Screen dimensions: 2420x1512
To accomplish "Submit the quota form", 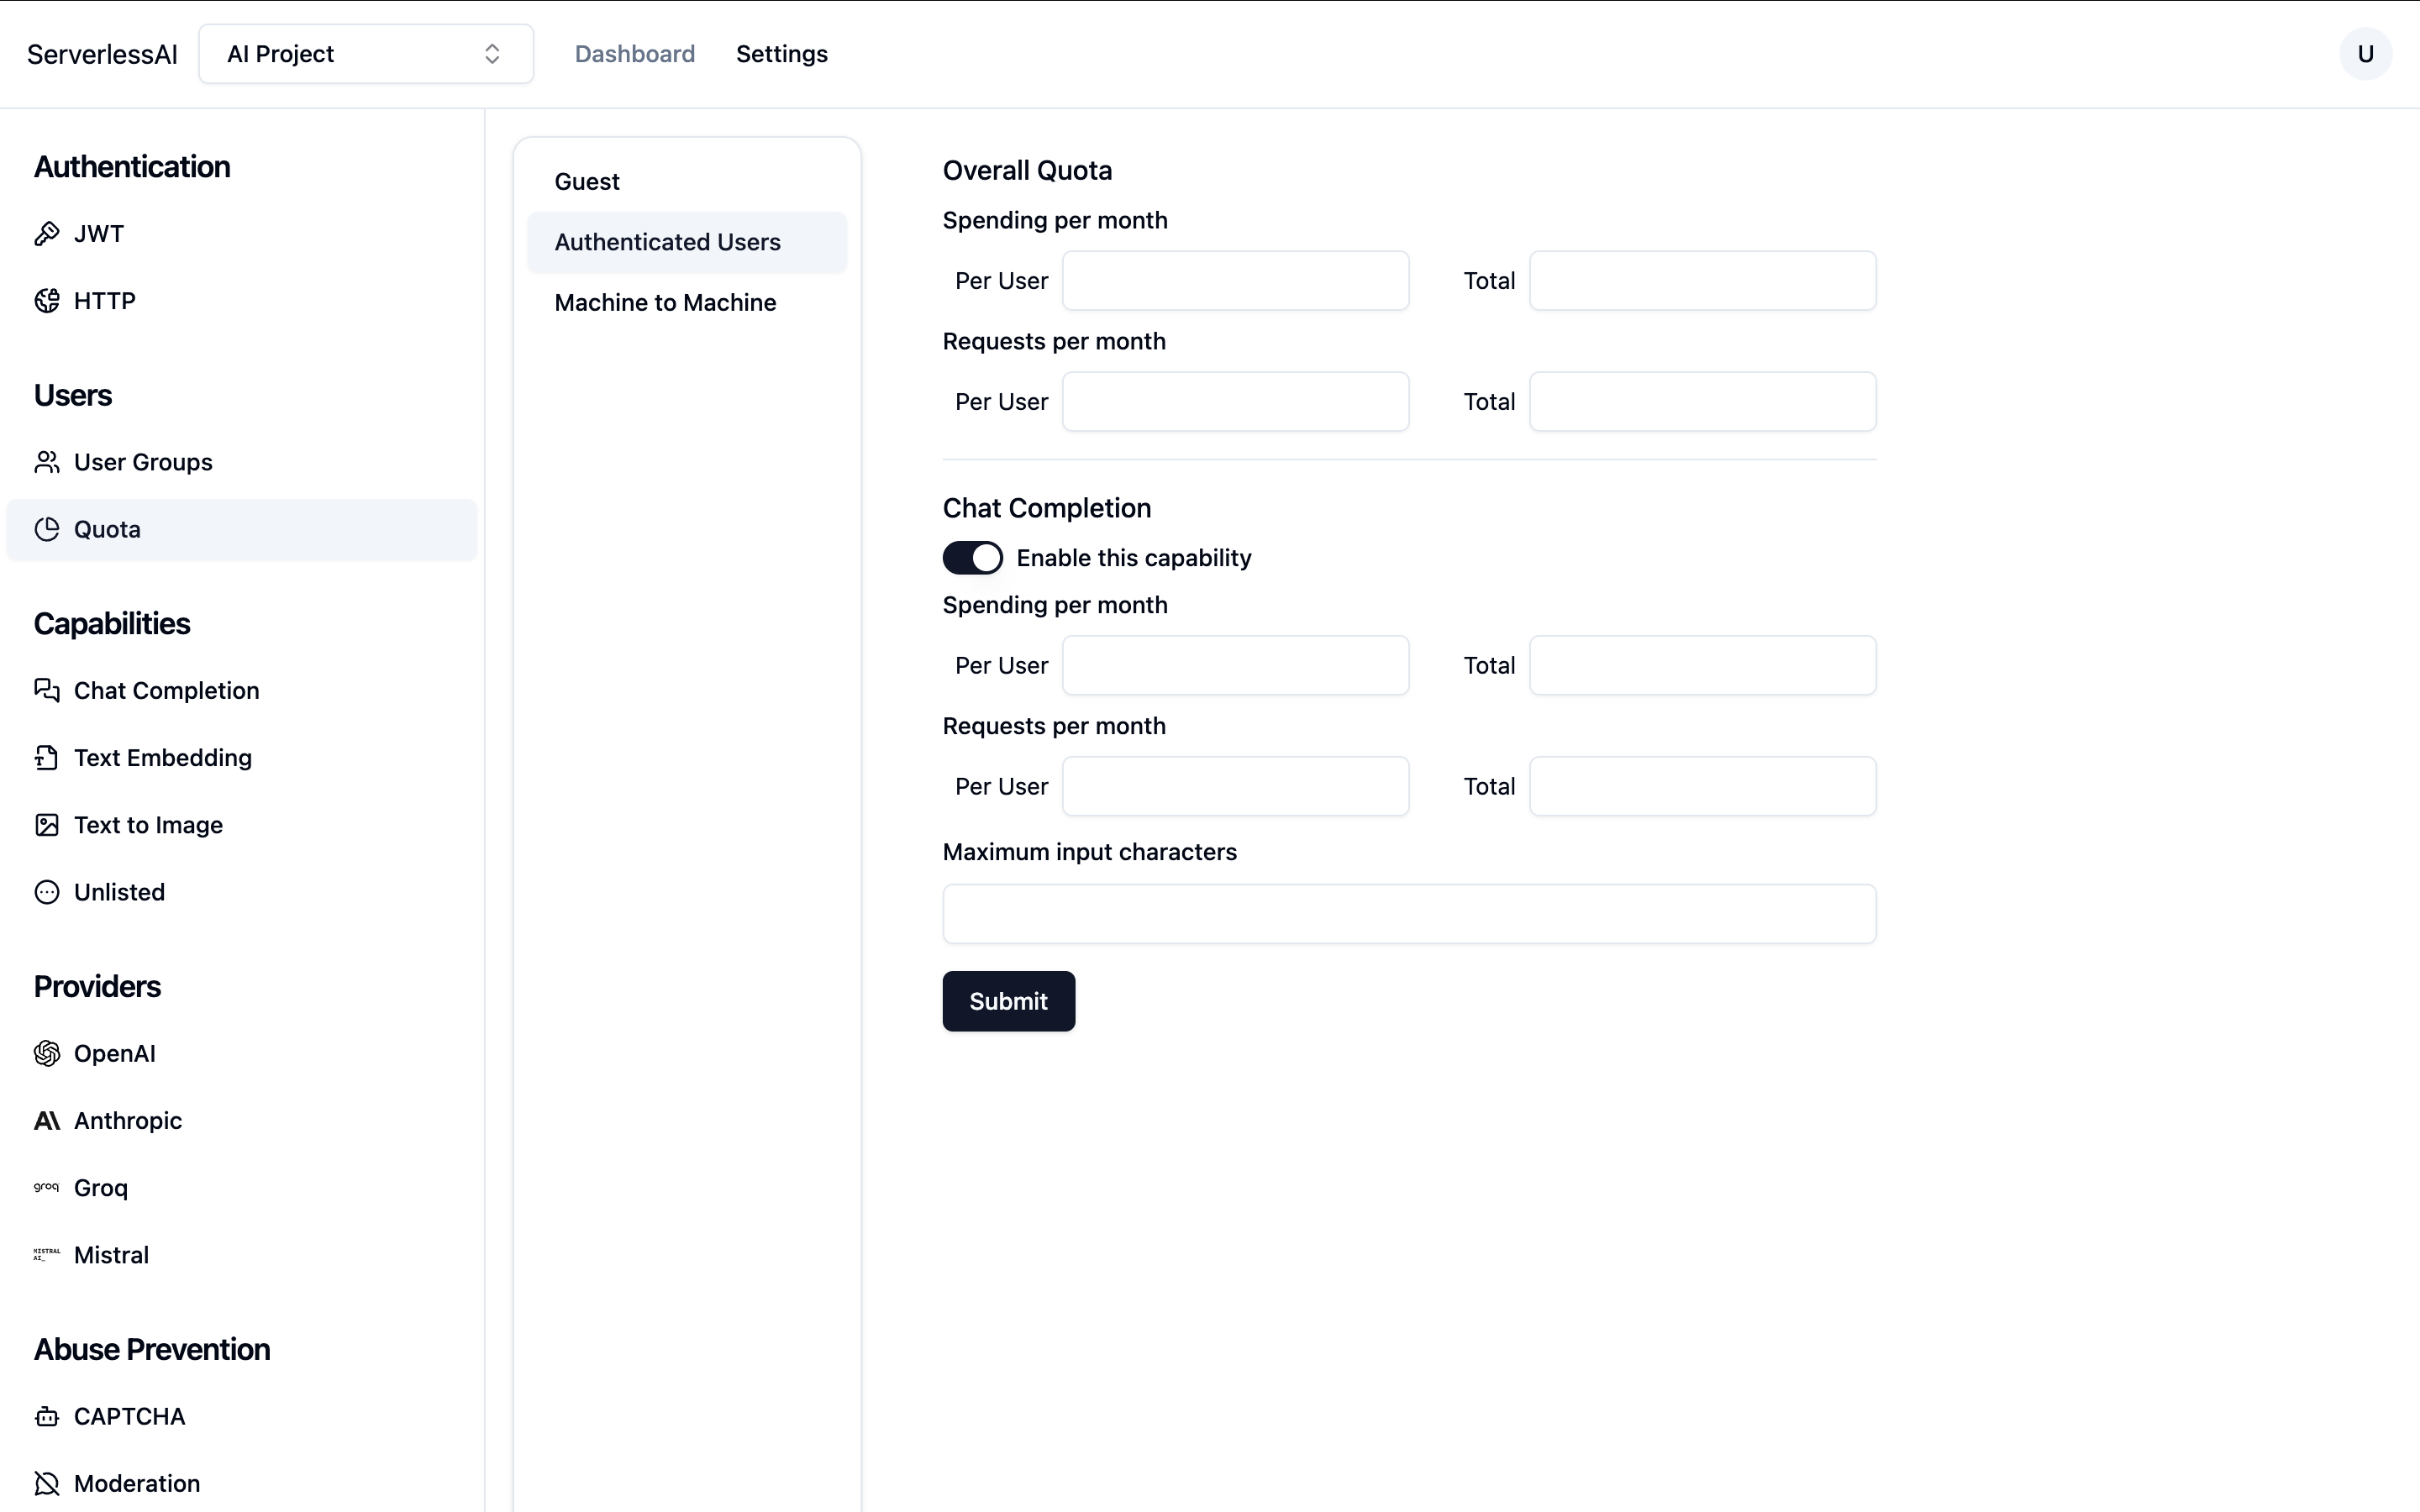I will pos(1008,1001).
